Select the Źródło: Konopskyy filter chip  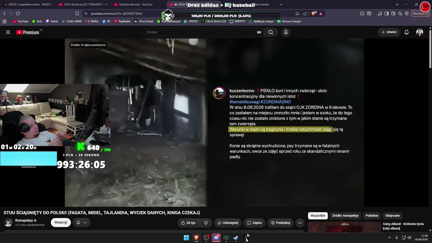[x=345, y=216]
